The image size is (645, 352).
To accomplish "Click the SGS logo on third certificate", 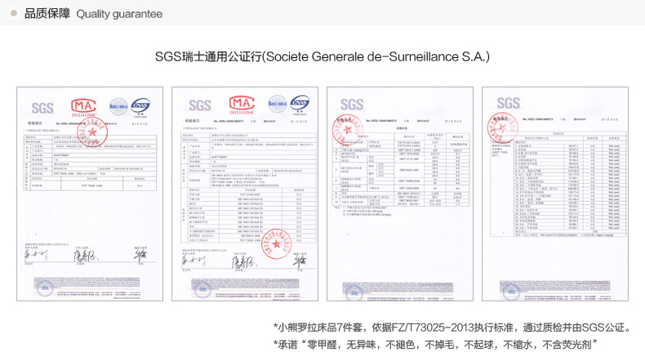I will [352, 105].
